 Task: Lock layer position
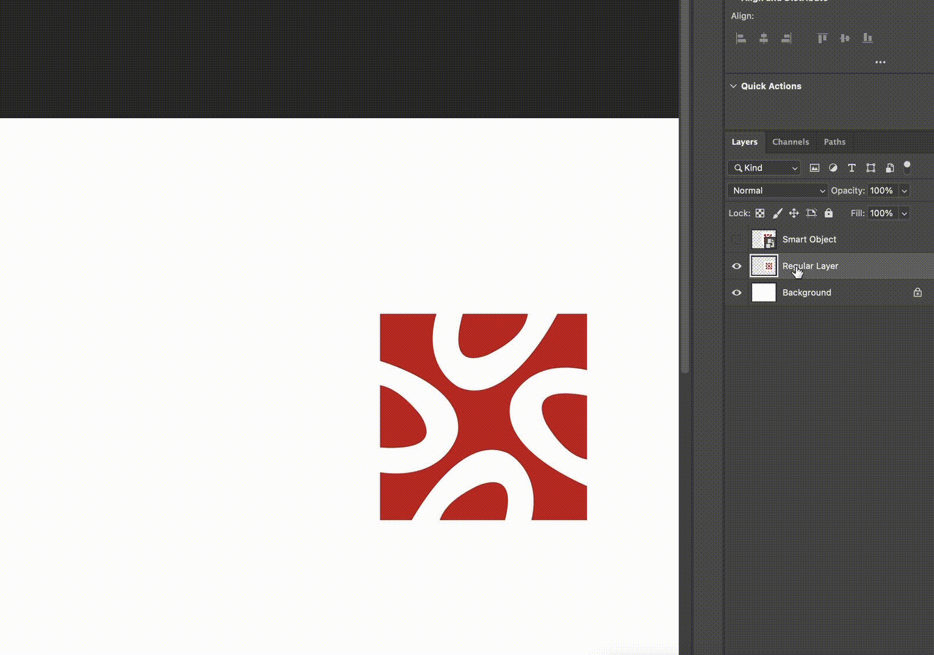pos(794,213)
